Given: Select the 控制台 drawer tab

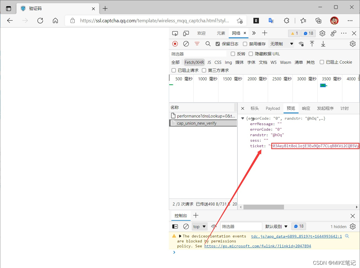Looking at the screenshot, I should point(181,215).
